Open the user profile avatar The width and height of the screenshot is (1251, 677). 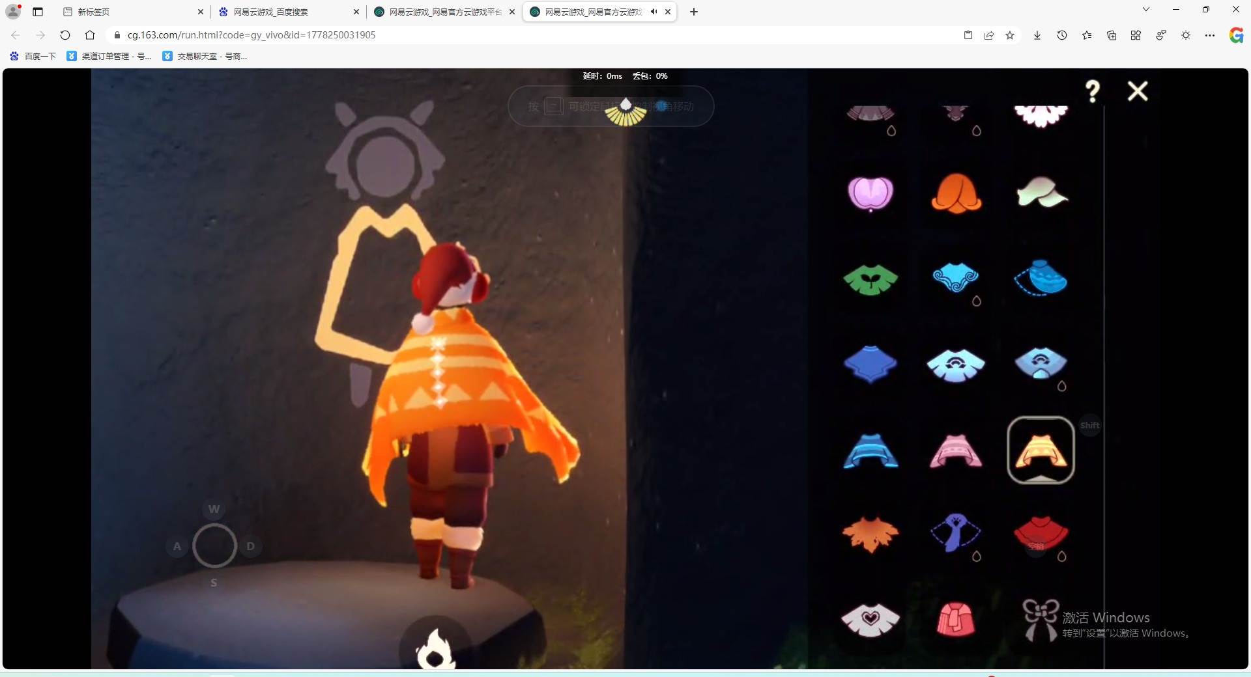[13, 12]
